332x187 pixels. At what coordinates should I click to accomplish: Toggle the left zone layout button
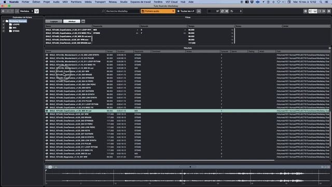[x=311, y=11]
